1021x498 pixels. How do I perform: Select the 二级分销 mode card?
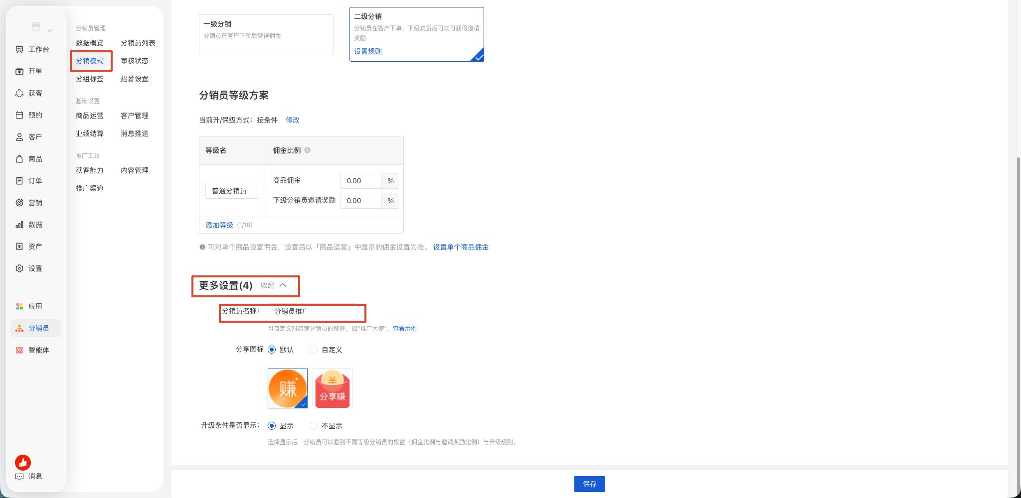(417, 34)
